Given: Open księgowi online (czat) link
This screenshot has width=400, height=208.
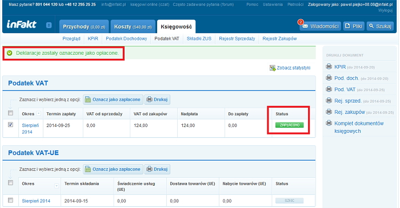Looking at the screenshot, I should [x=150, y=5].
